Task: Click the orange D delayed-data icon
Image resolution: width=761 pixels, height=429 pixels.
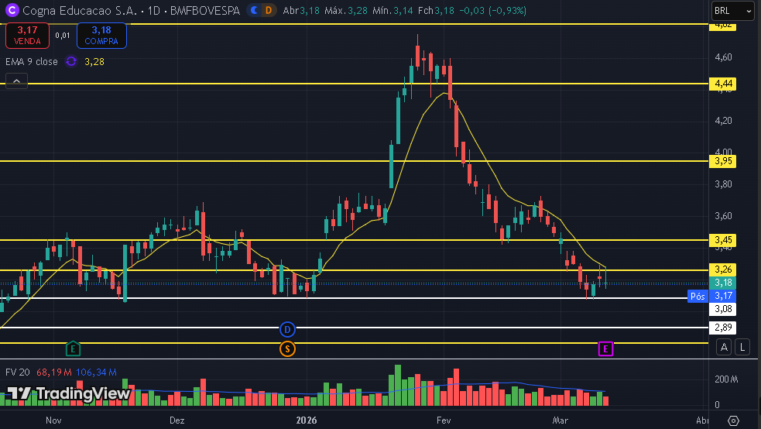Action: pyautogui.click(x=269, y=10)
